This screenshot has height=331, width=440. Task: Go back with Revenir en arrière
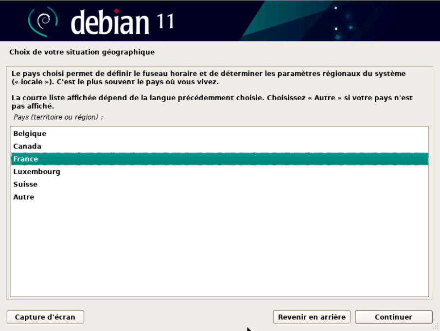(312, 317)
